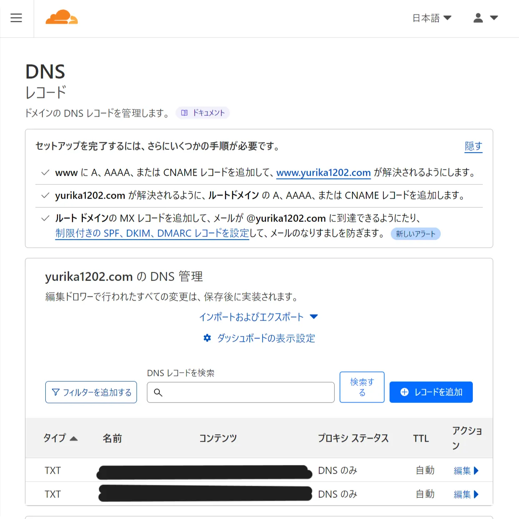The width and height of the screenshot is (519, 519).
Task: Open the ダッシュボードの表示設定 gear settings
Action: tap(207, 338)
